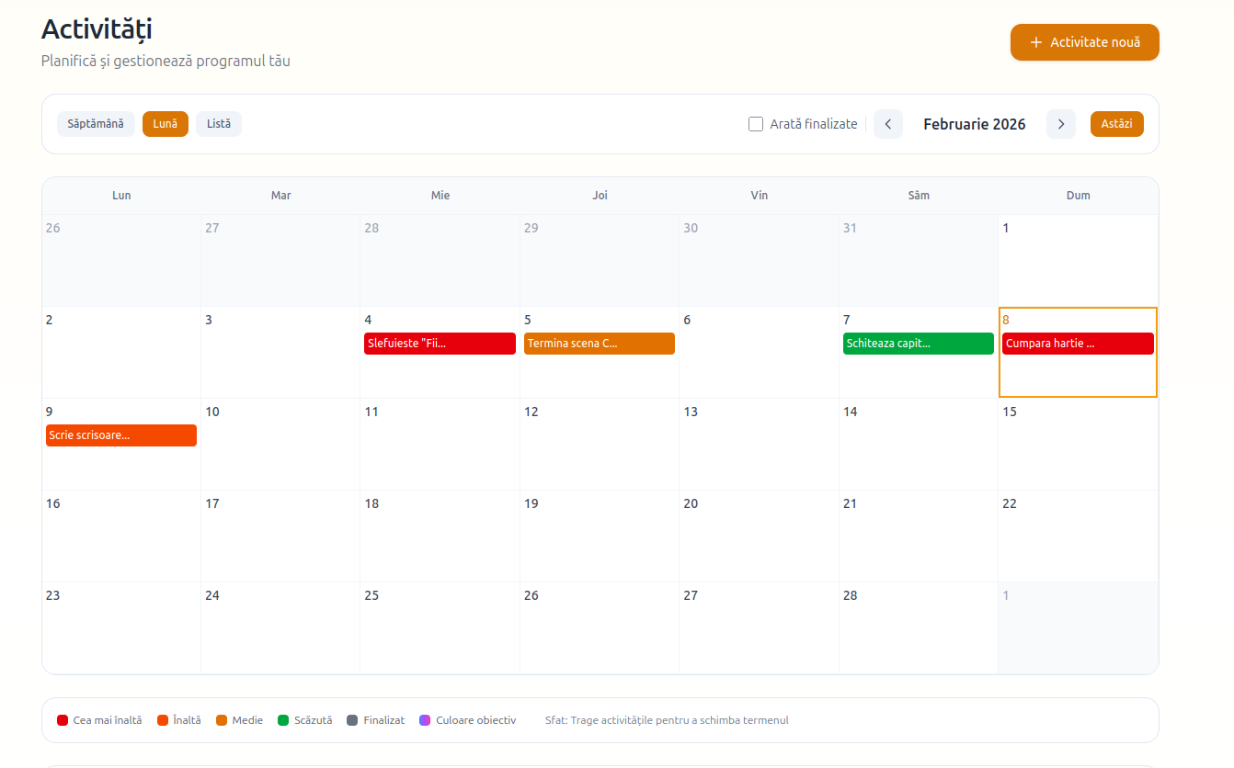This screenshot has height=768, width=1234.
Task: Click the Dum weekday column header
Action: (1079, 196)
